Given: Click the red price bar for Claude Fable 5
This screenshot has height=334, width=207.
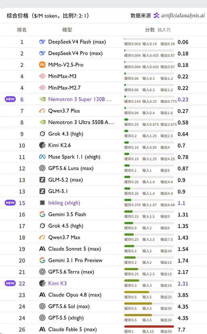Looking at the screenshot, I should click(x=149, y=326).
